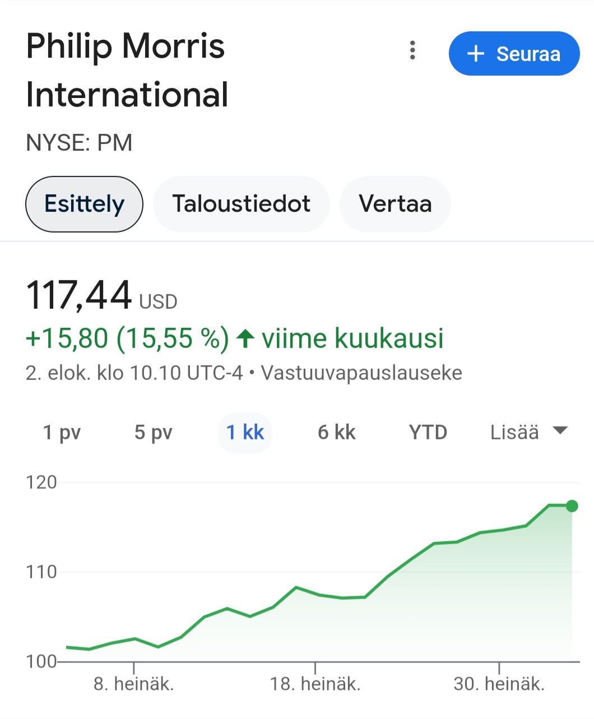Select the Esittely tab
Screen dimensions: 594x719
pyautogui.click(x=84, y=204)
